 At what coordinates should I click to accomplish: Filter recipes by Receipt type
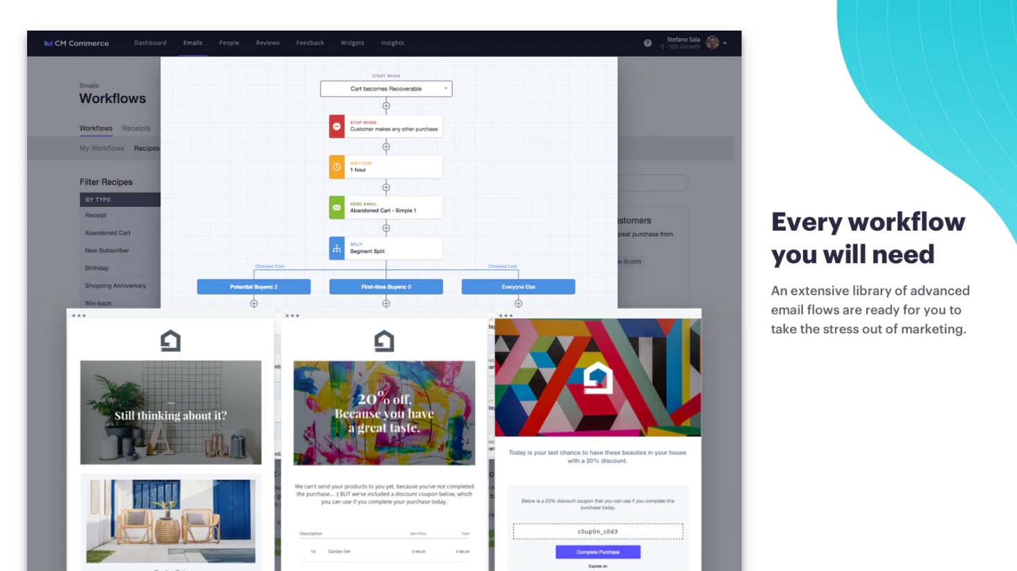pyautogui.click(x=96, y=215)
